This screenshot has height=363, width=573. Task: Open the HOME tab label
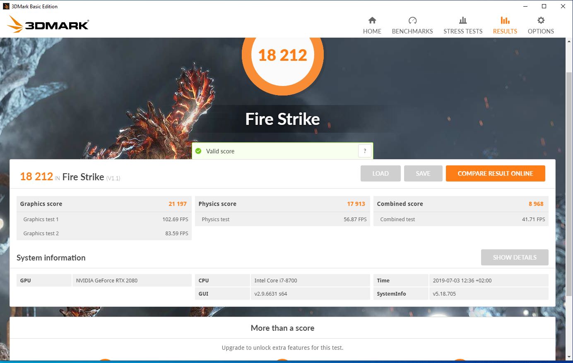coord(372,31)
